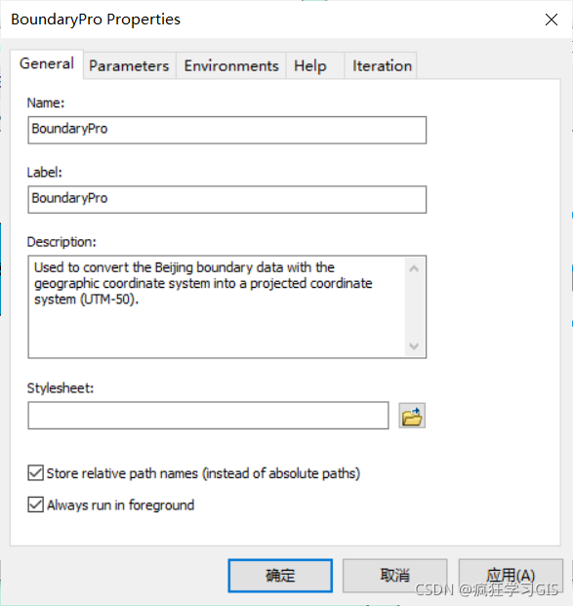Uncheck Store relative path names checkbox
Image resolution: width=573 pixels, height=606 pixels.
(x=35, y=473)
